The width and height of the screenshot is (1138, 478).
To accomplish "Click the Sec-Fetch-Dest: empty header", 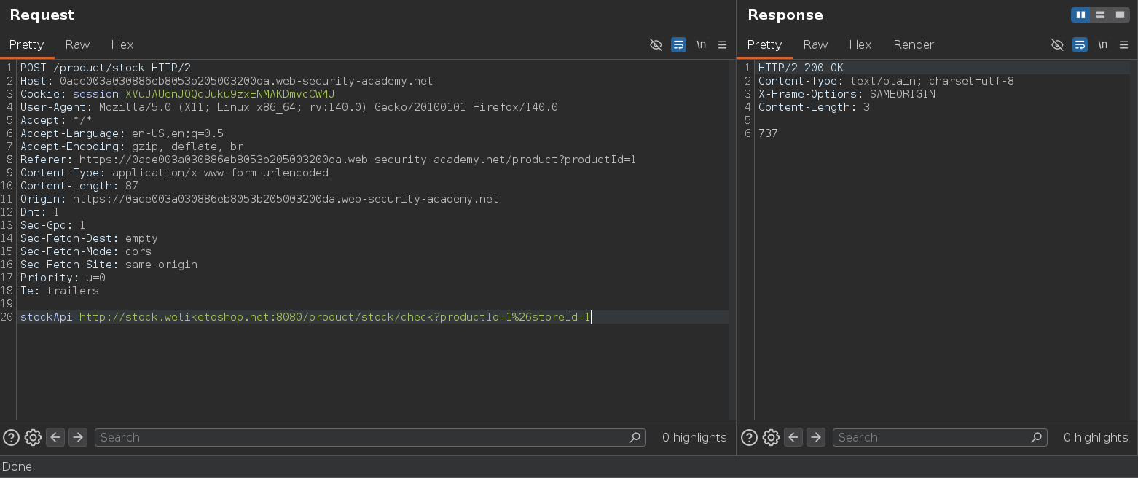I will click(89, 238).
